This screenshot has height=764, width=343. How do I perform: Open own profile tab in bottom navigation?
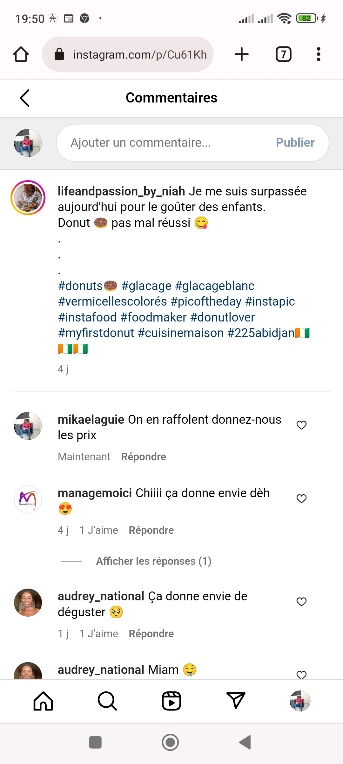(x=300, y=701)
